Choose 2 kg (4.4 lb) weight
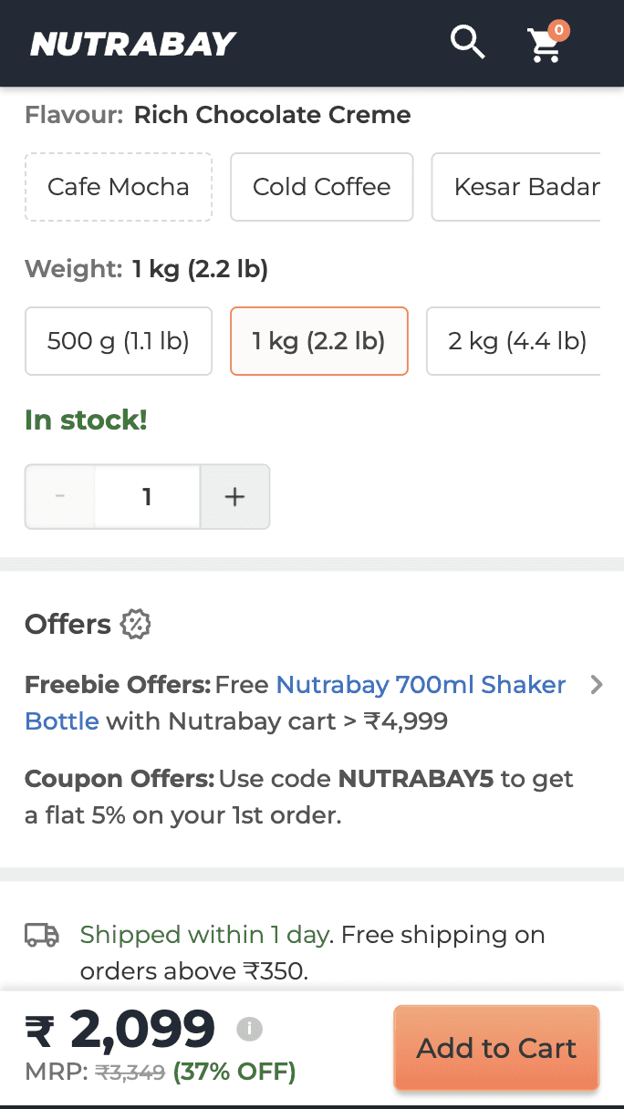The height and width of the screenshot is (1109, 624). tap(515, 341)
